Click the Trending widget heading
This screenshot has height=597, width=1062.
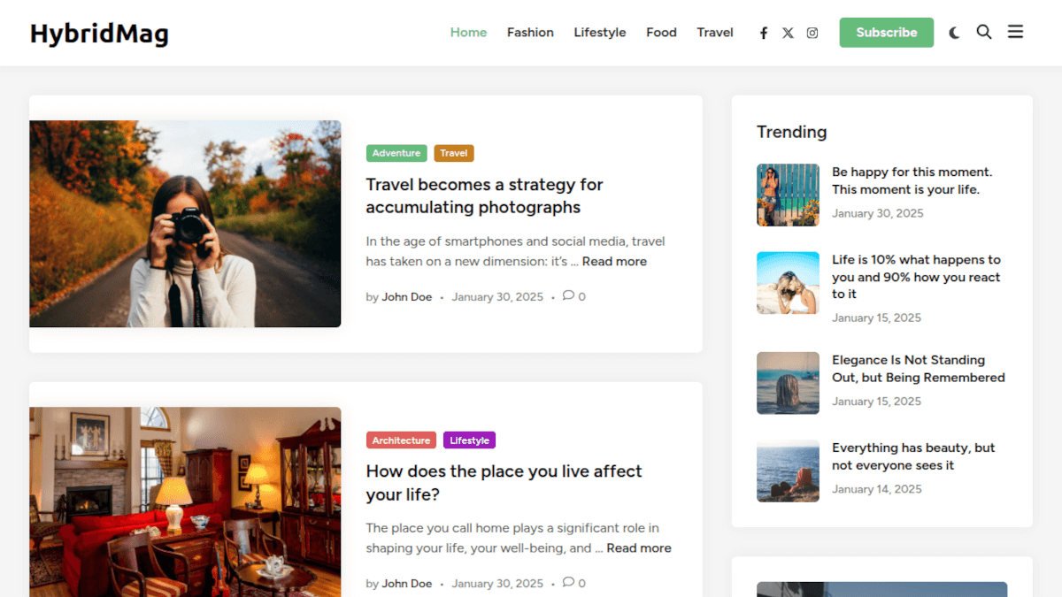(x=792, y=132)
